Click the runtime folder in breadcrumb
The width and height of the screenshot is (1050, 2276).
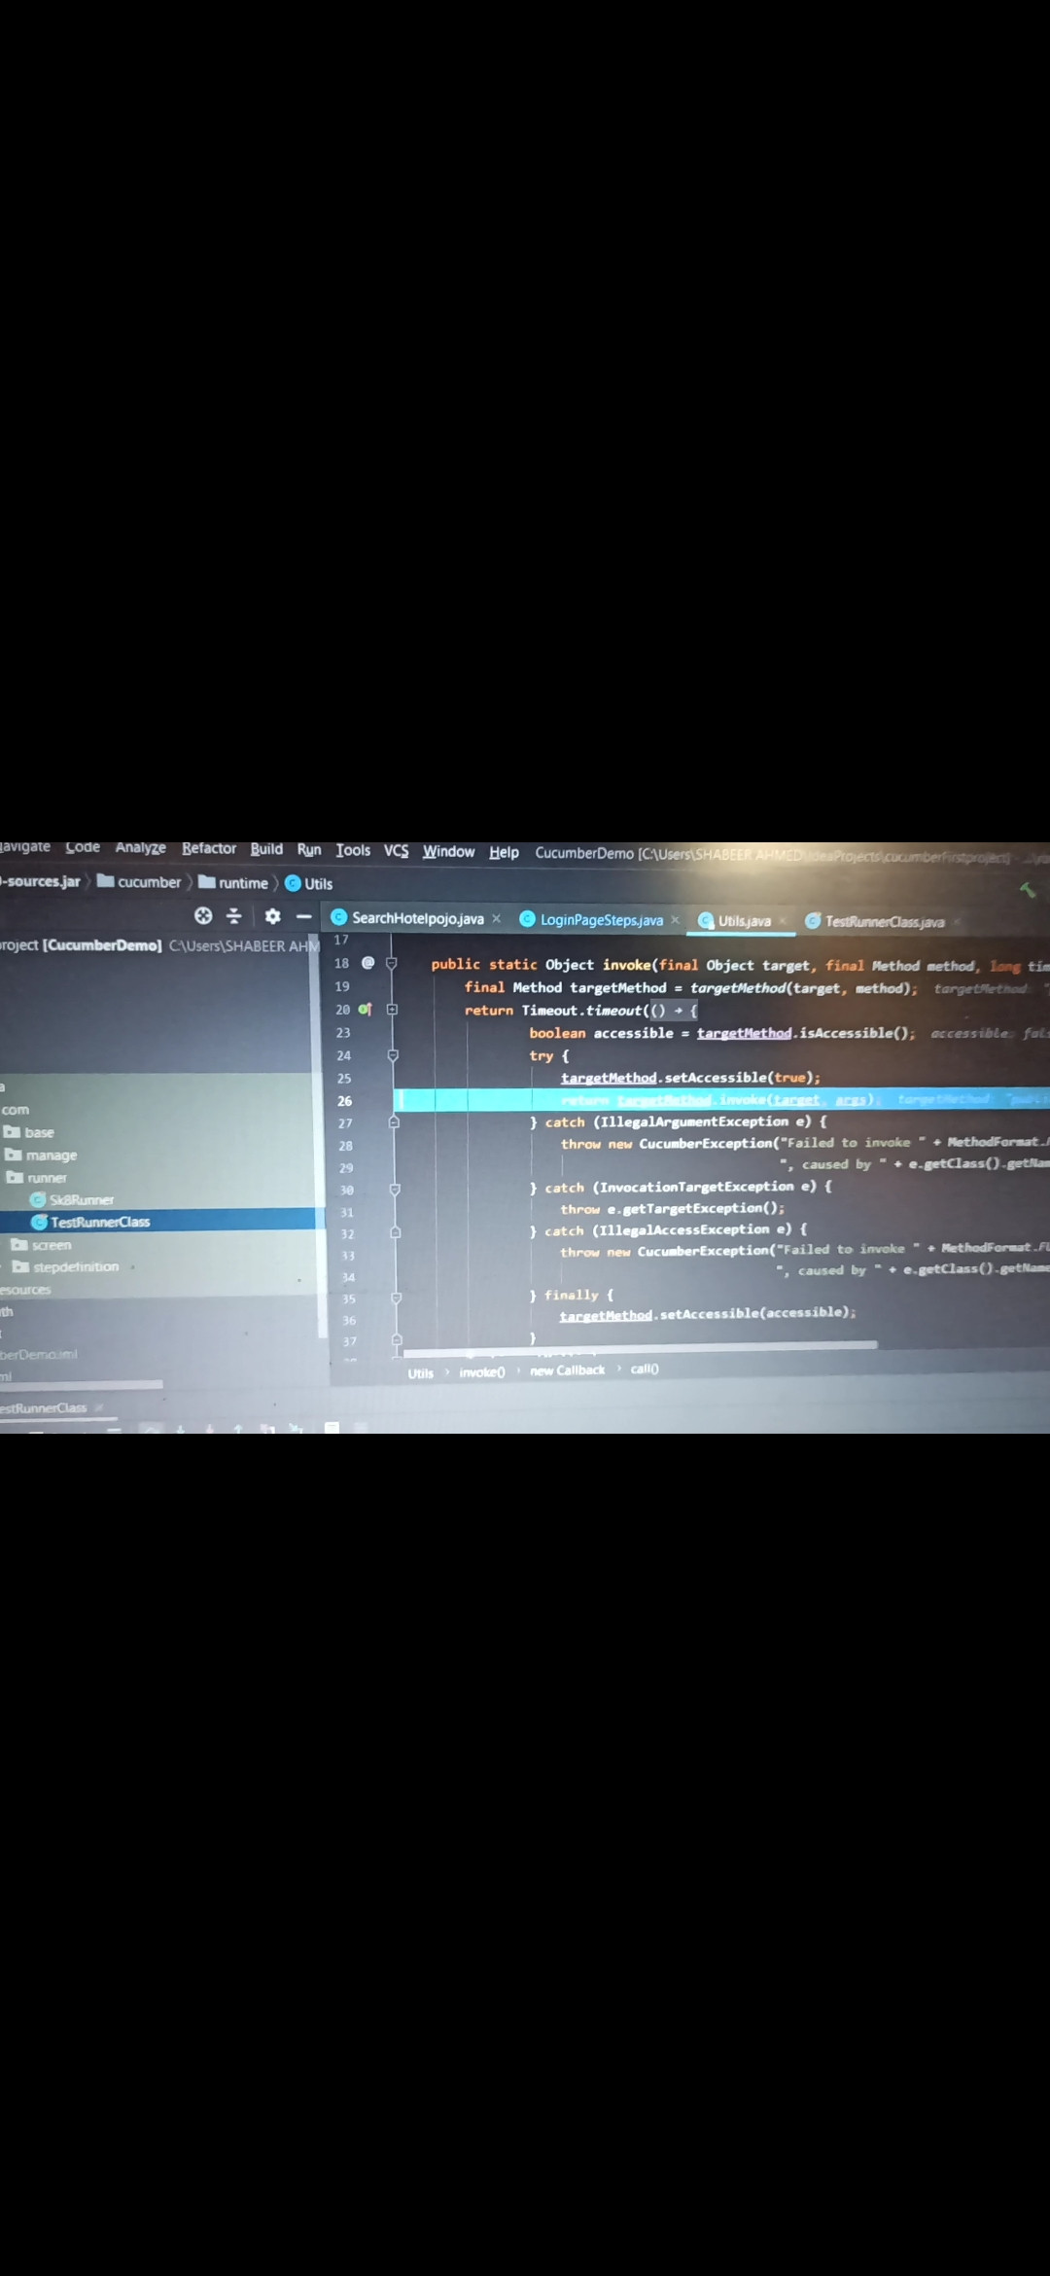pyautogui.click(x=233, y=883)
